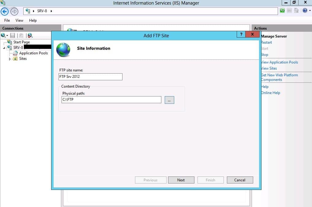Cancel the Add FTP Site wizard
The width and height of the screenshot is (312, 207).
pos(240,180)
